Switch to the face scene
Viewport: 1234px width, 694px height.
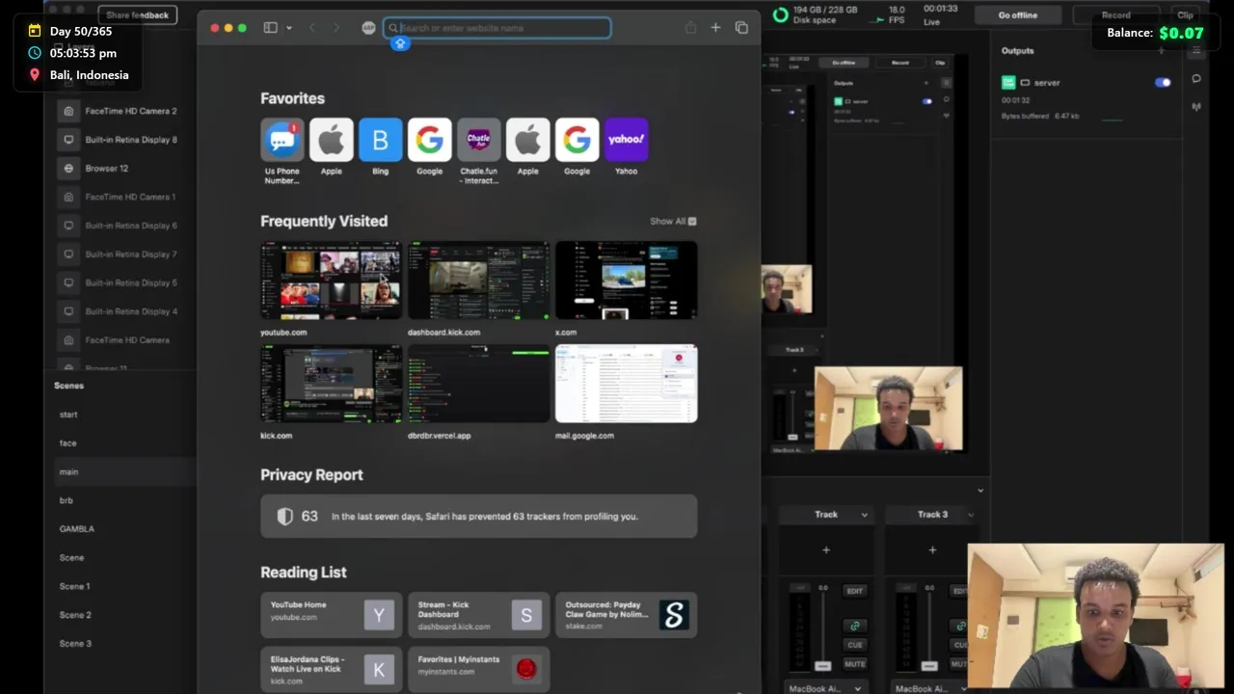(x=67, y=443)
